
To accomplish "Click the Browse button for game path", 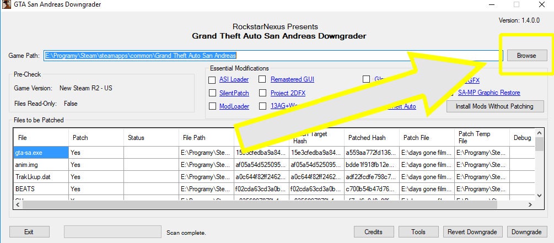I will pyautogui.click(x=527, y=56).
